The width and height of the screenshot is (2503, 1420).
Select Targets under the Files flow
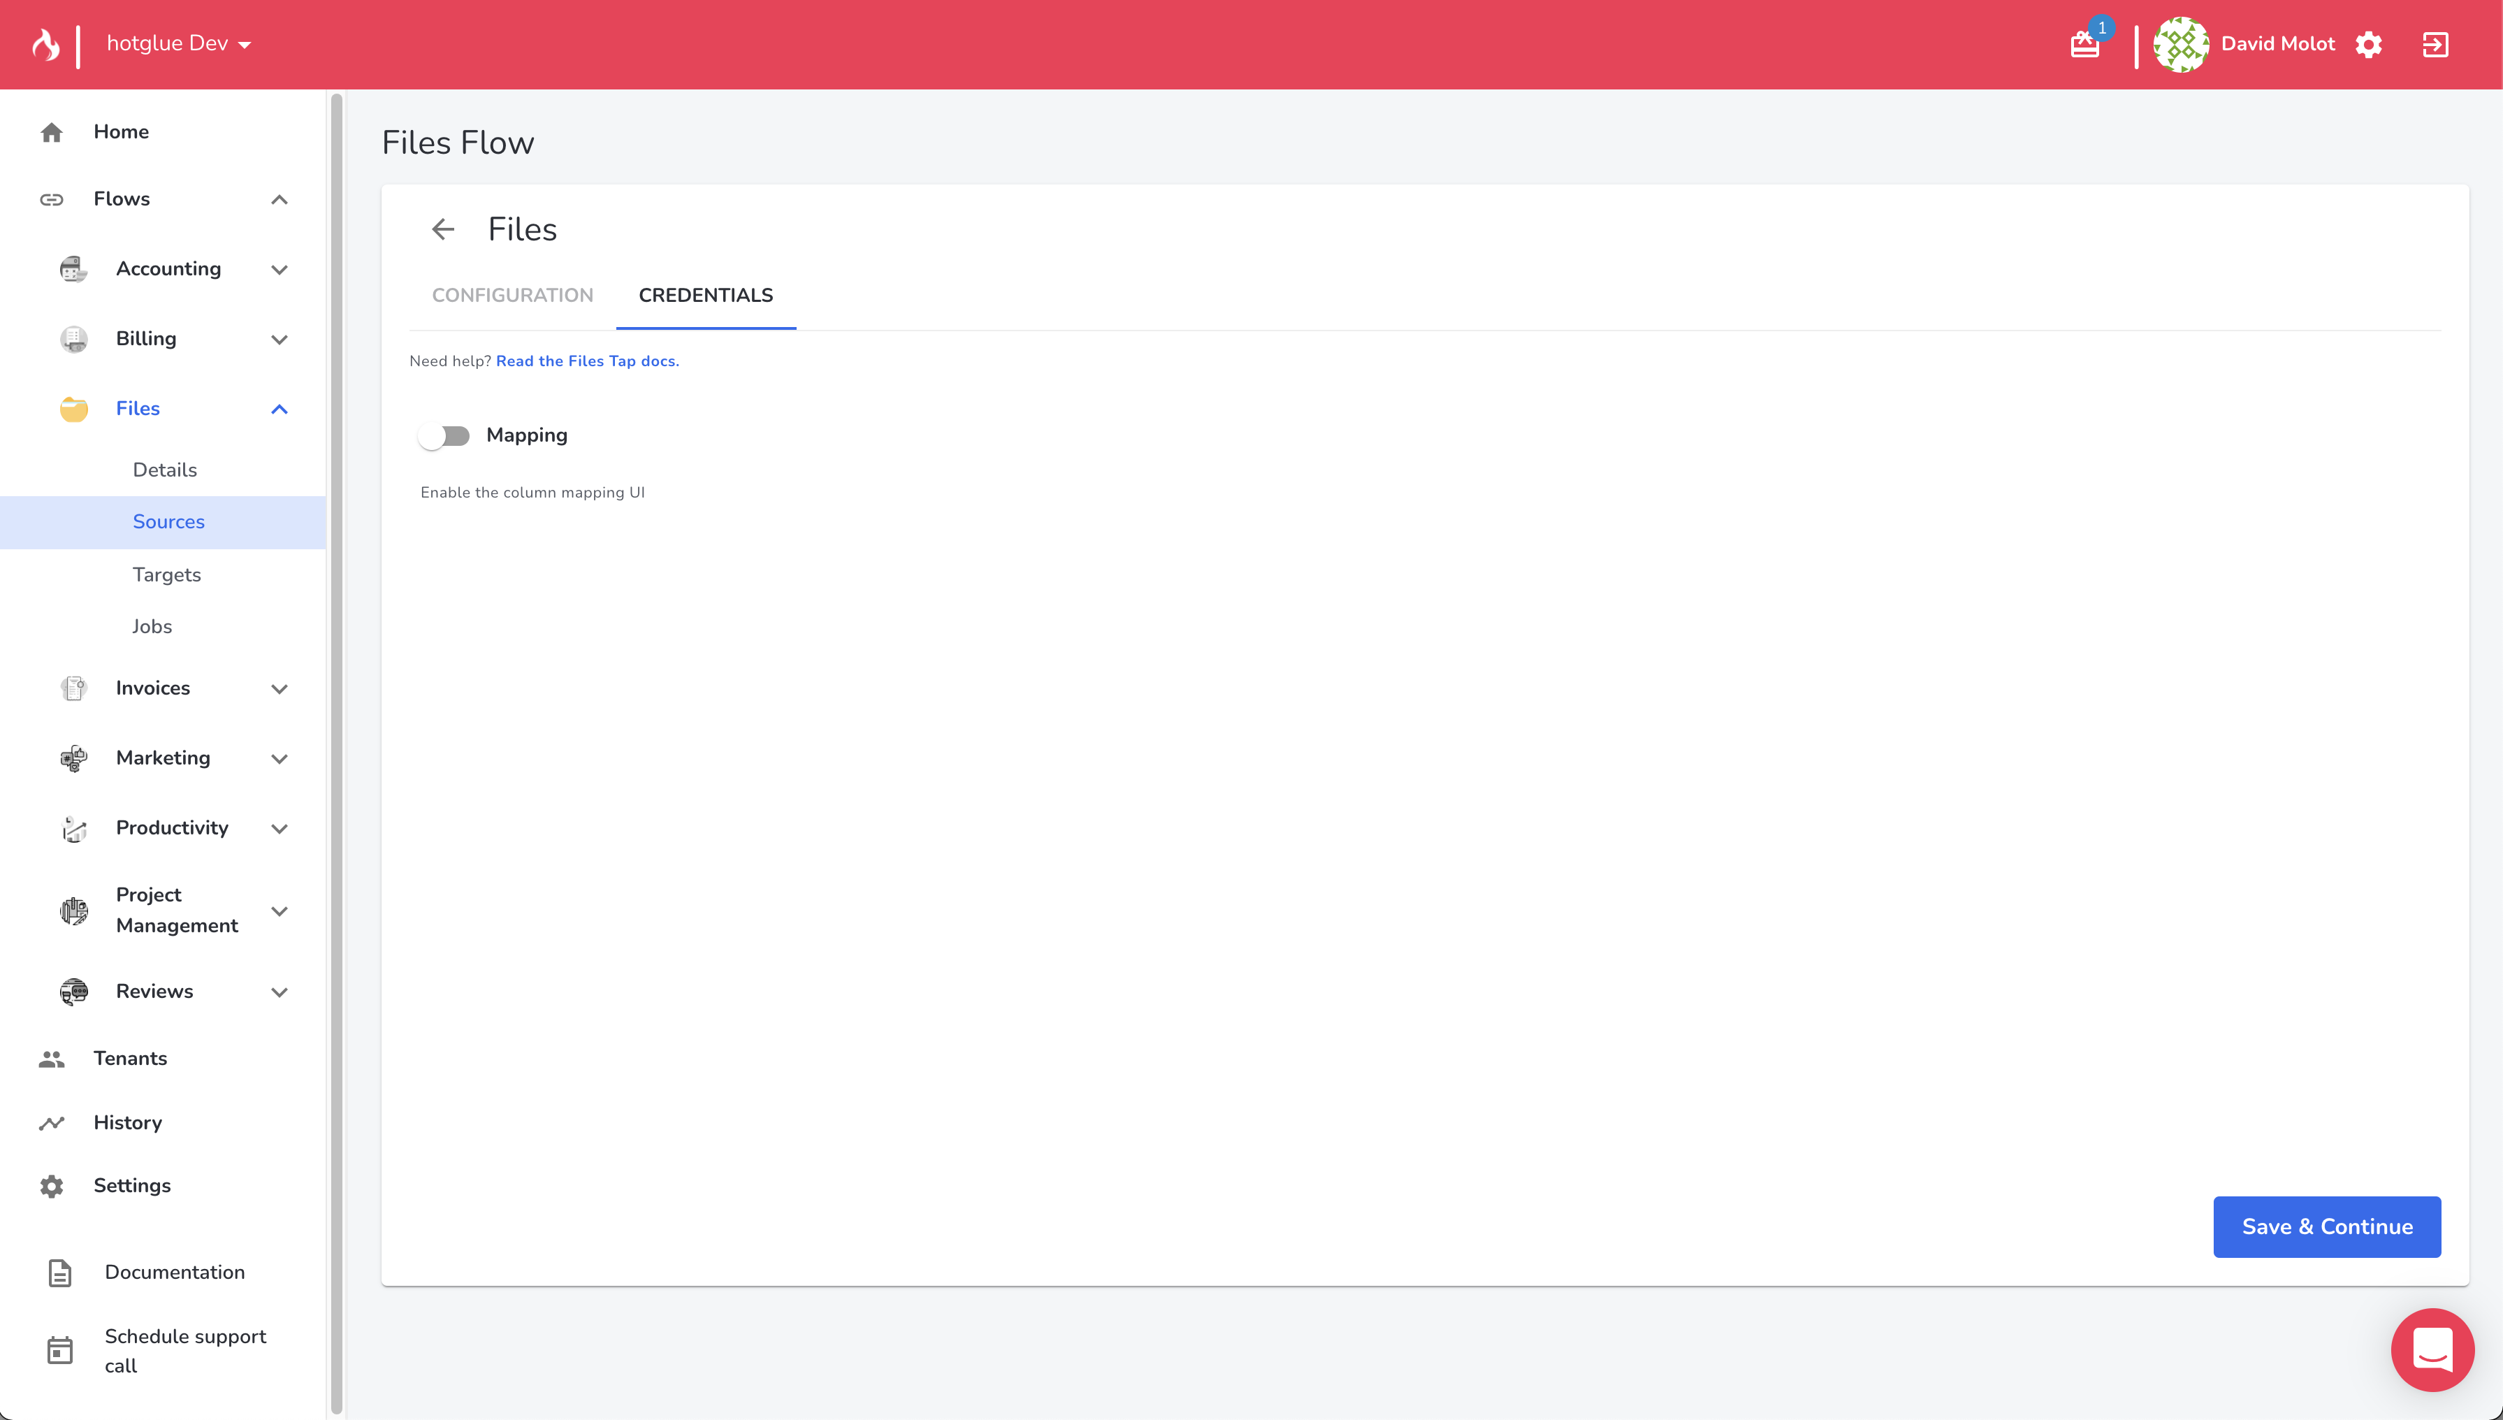[x=167, y=574]
